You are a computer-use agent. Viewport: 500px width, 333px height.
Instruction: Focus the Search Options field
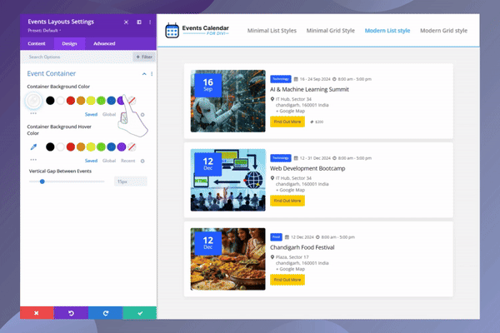76,57
